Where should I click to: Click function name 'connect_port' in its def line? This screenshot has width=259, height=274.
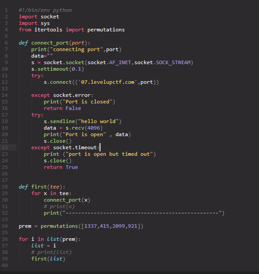tap(50, 43)
